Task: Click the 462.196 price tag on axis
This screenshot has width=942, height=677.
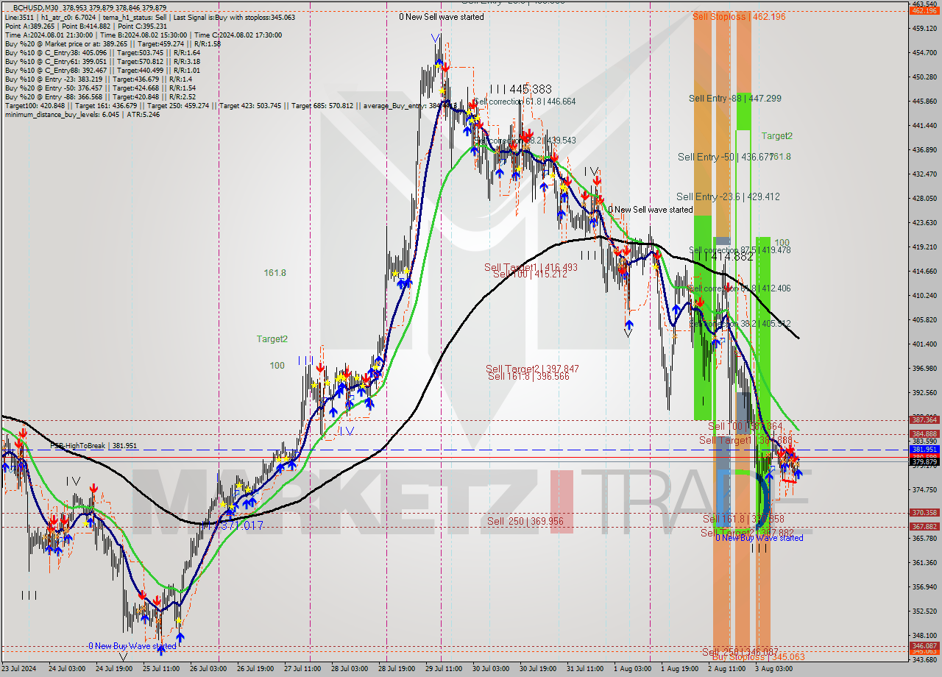Action: click(x=925, y=10)
